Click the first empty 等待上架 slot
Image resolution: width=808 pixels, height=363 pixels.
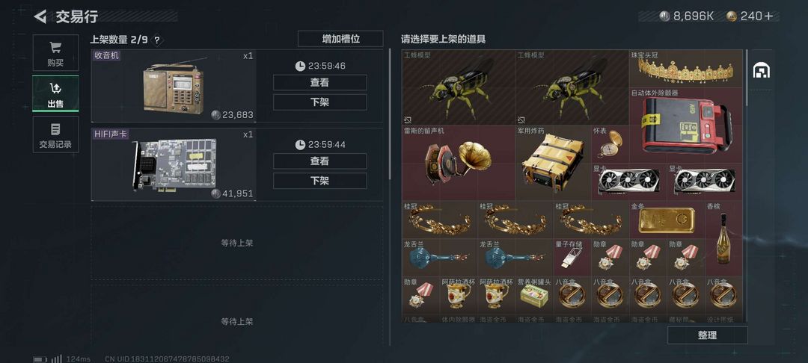[x=237, y=243]
